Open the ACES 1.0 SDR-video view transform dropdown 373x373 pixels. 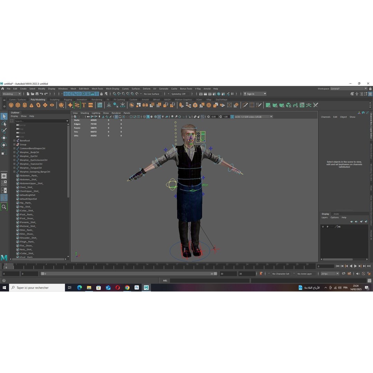[254, 117]
